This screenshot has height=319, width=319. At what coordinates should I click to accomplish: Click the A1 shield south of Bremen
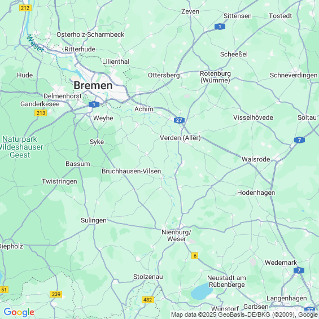(94, 104)
